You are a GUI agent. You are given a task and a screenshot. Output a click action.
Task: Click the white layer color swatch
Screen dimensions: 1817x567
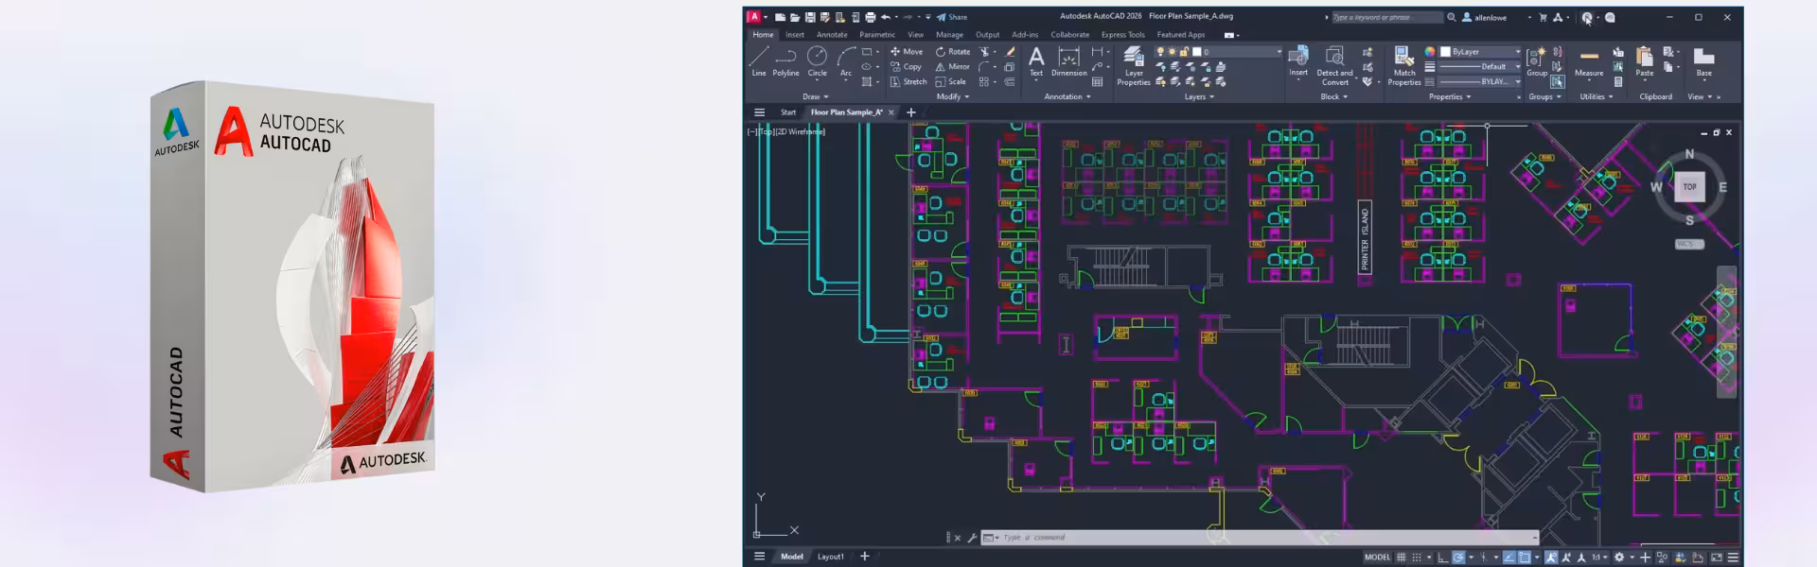pos(1196,52)
